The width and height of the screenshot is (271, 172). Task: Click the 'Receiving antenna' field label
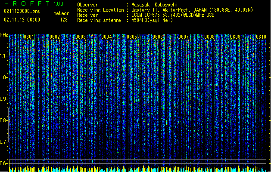pos(99,20)
